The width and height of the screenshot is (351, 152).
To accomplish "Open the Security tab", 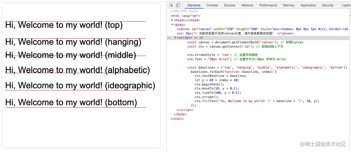I will point(328,5).
